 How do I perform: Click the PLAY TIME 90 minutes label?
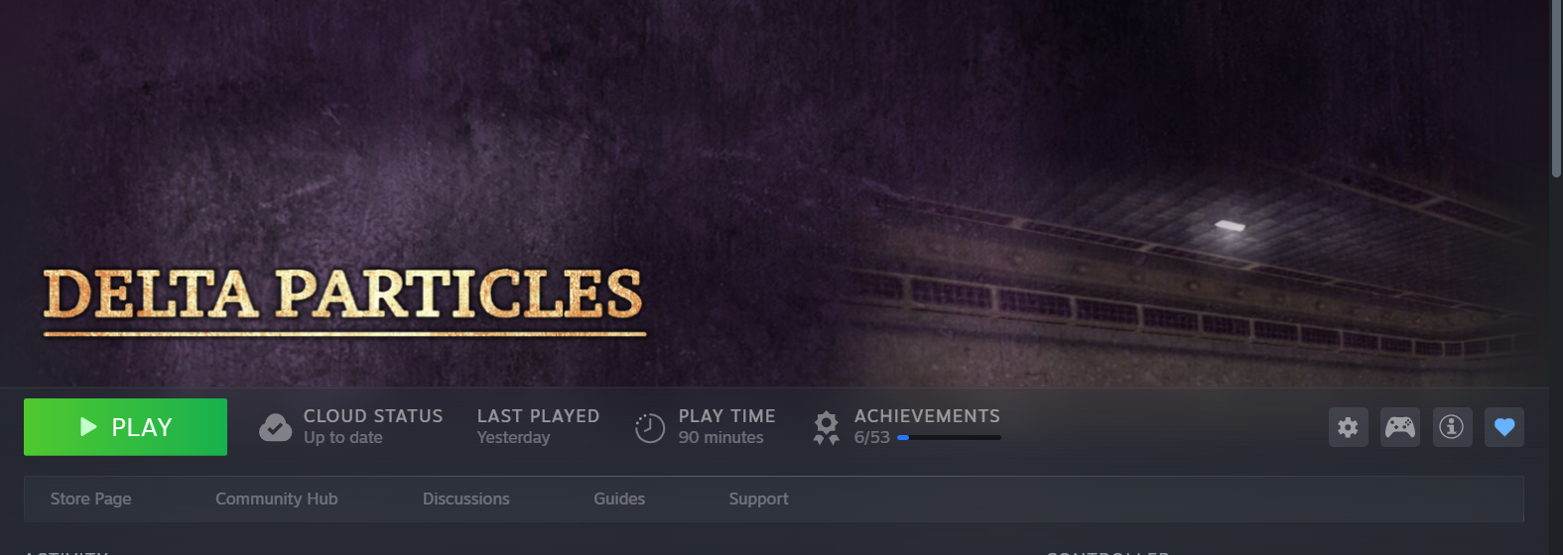[x=726, y=426]
